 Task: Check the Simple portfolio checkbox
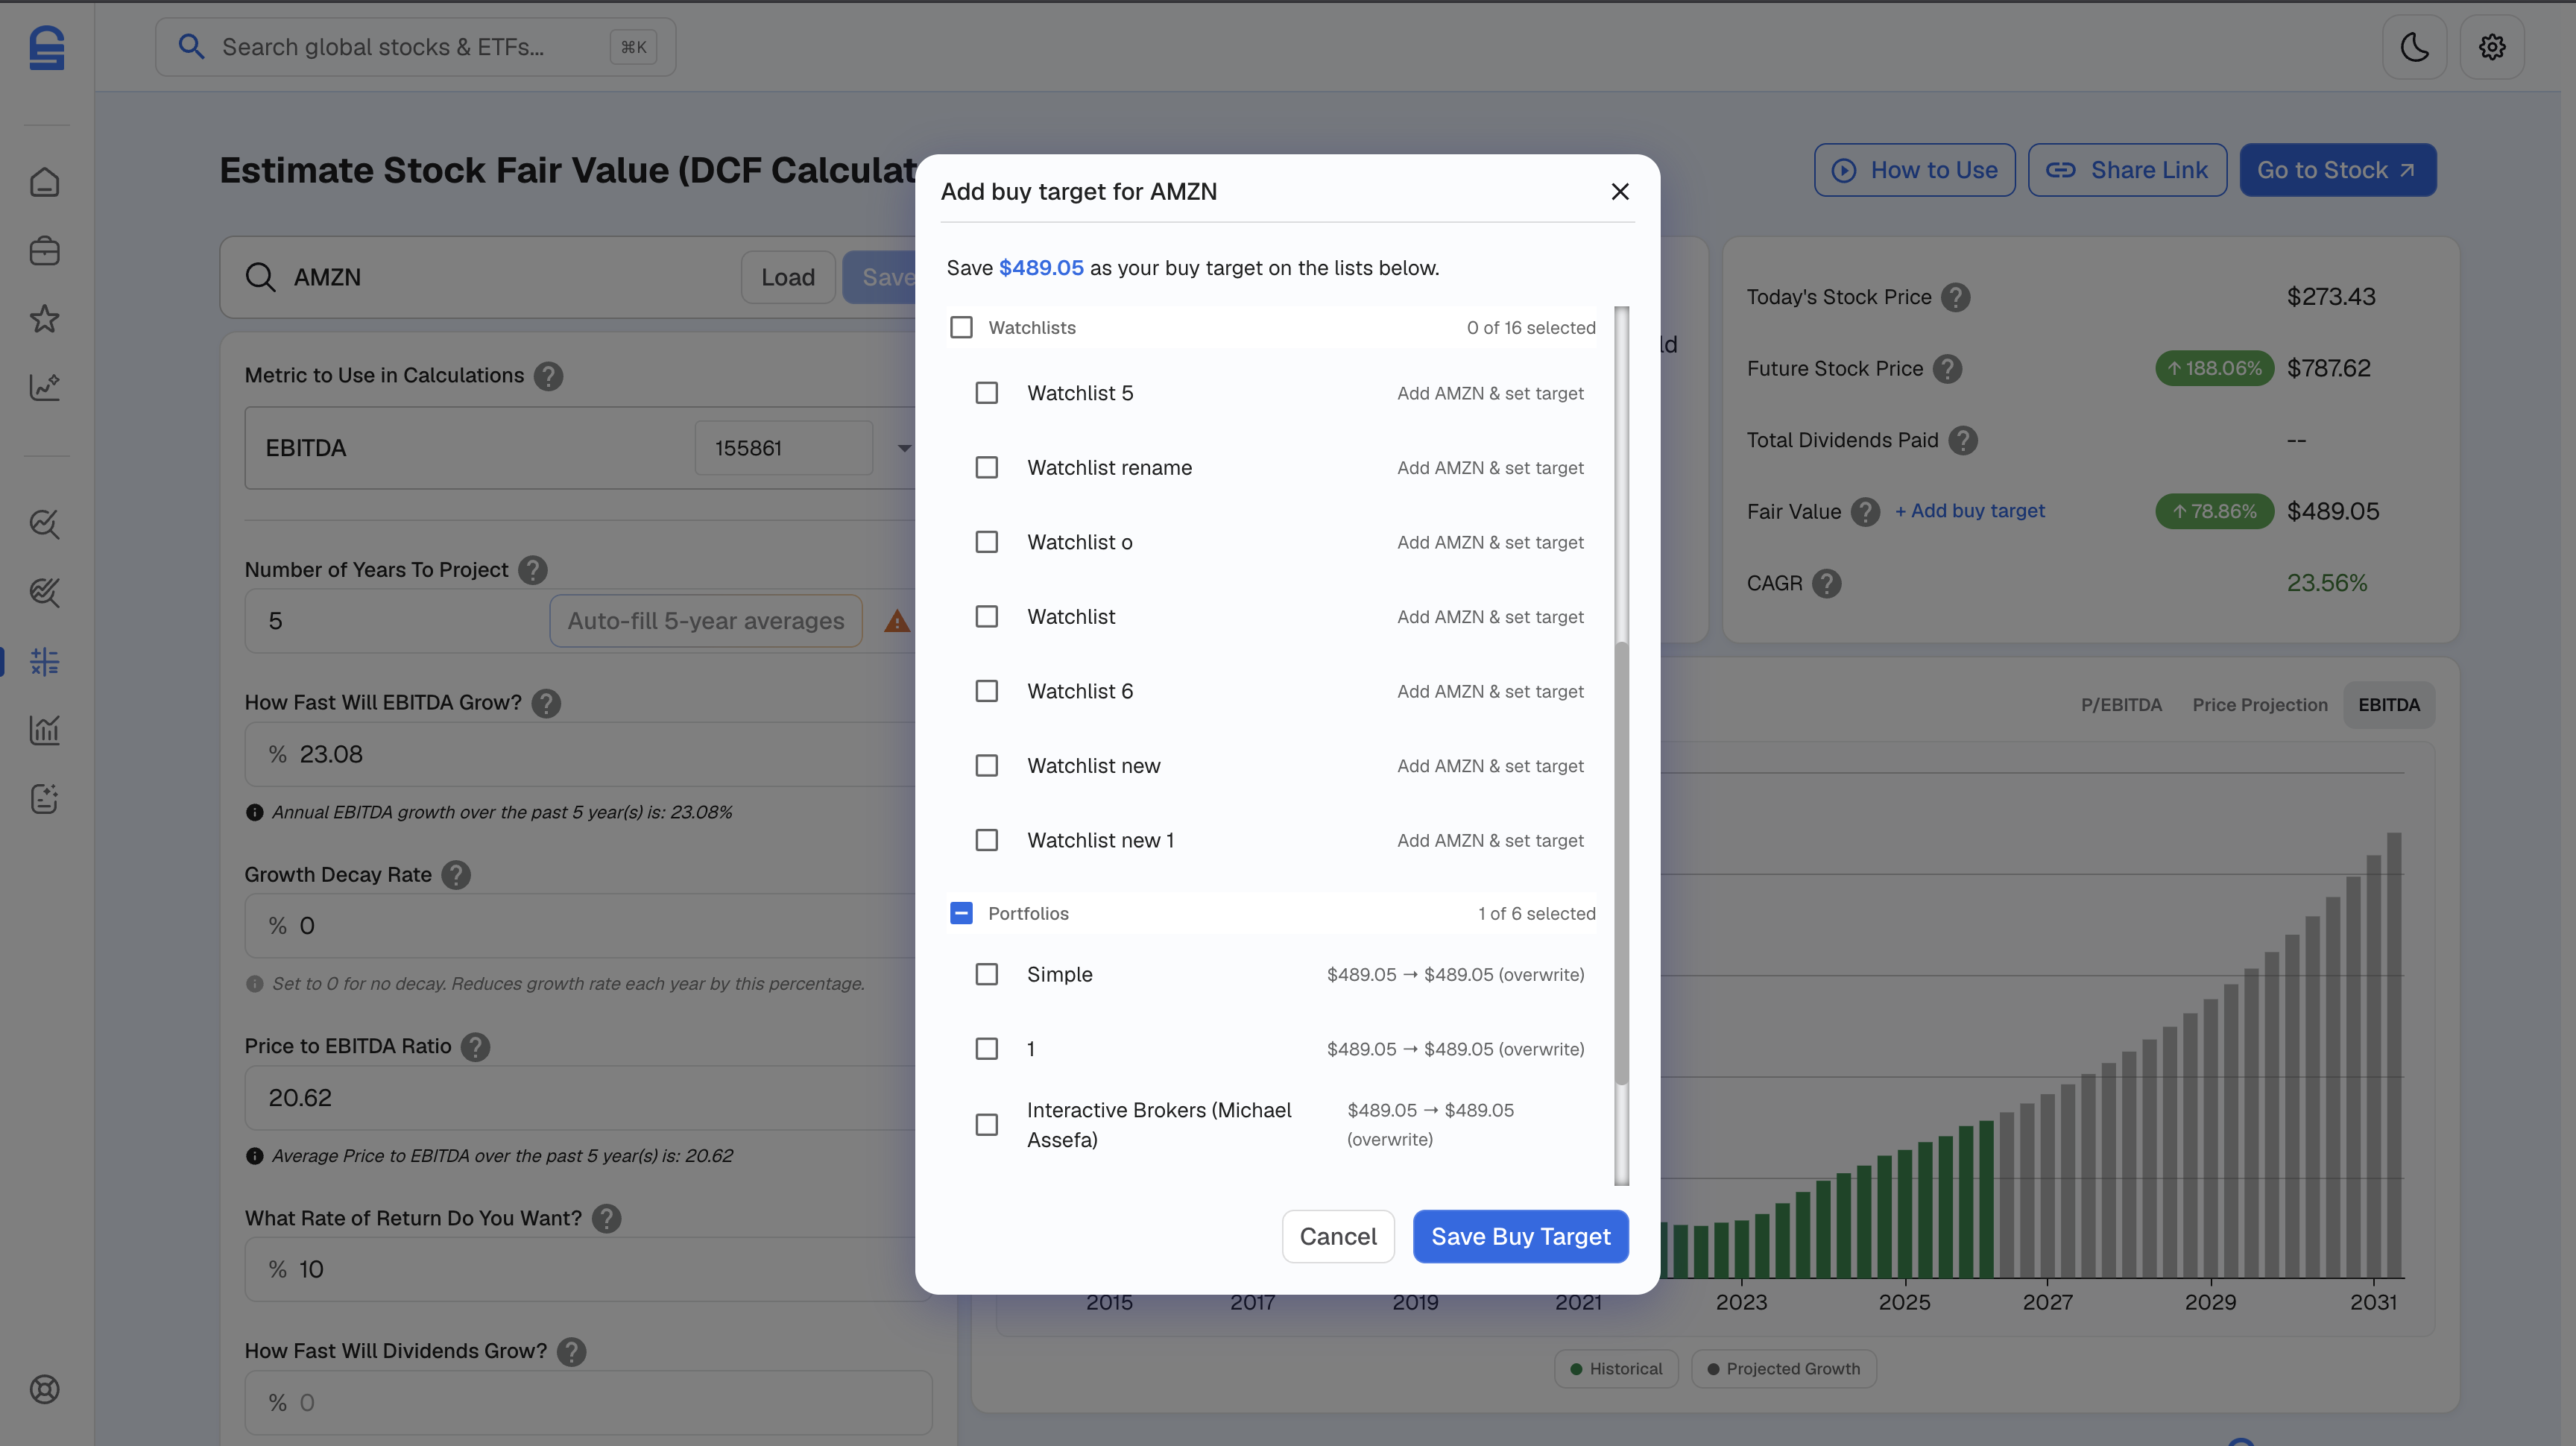(987, 974)
